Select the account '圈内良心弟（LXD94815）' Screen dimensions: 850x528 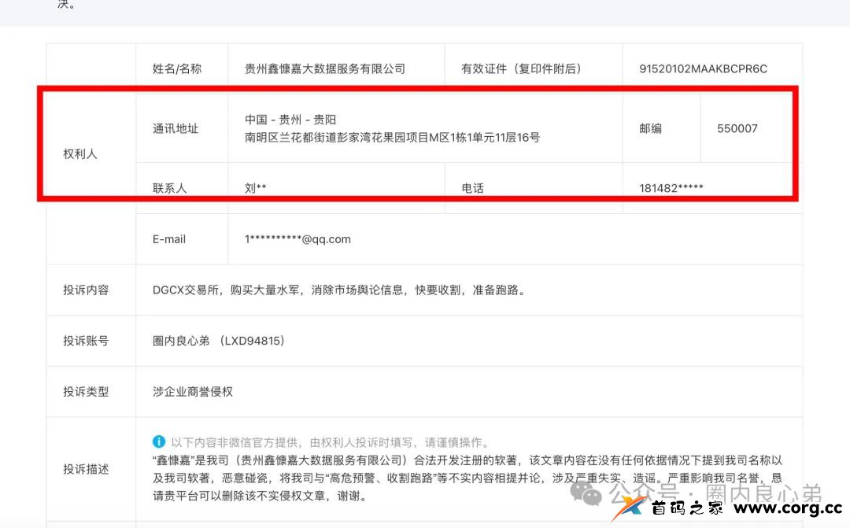pos(219,341)
